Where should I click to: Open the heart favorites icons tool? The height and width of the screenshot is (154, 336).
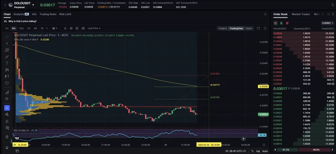coord(7,83)
